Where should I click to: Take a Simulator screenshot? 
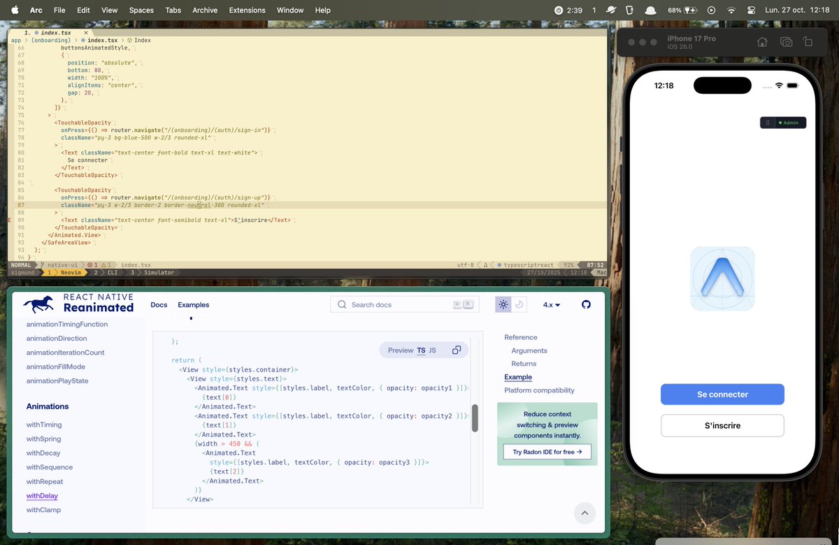pos(786,42)
